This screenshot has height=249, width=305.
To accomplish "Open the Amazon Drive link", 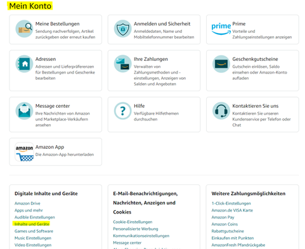I will (27, 203).
